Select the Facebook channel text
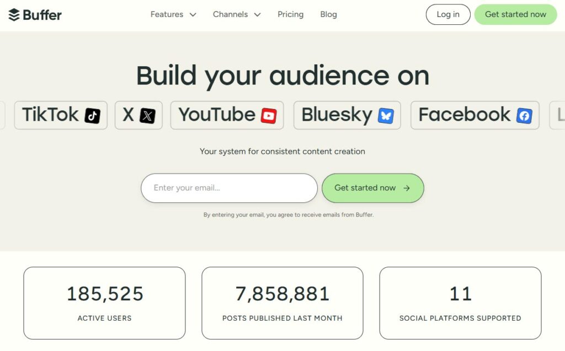This screenshot has height=351, width=565. (x=465, y=115)
